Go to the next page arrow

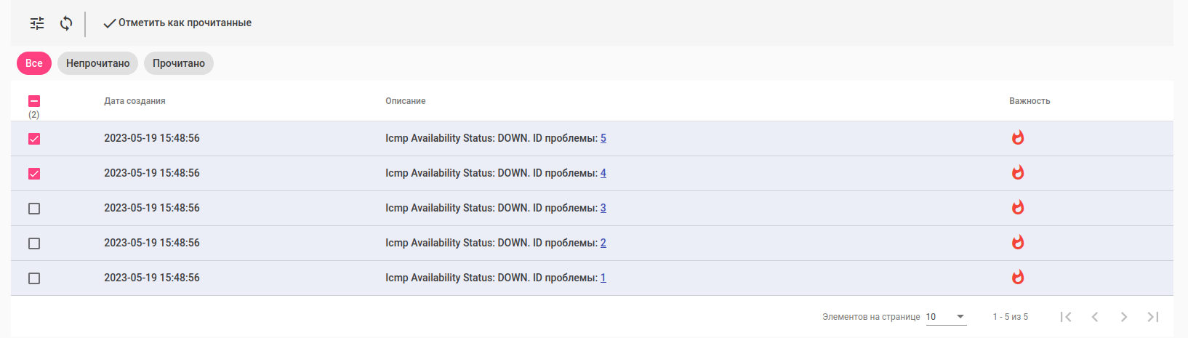click(1124, 317)
